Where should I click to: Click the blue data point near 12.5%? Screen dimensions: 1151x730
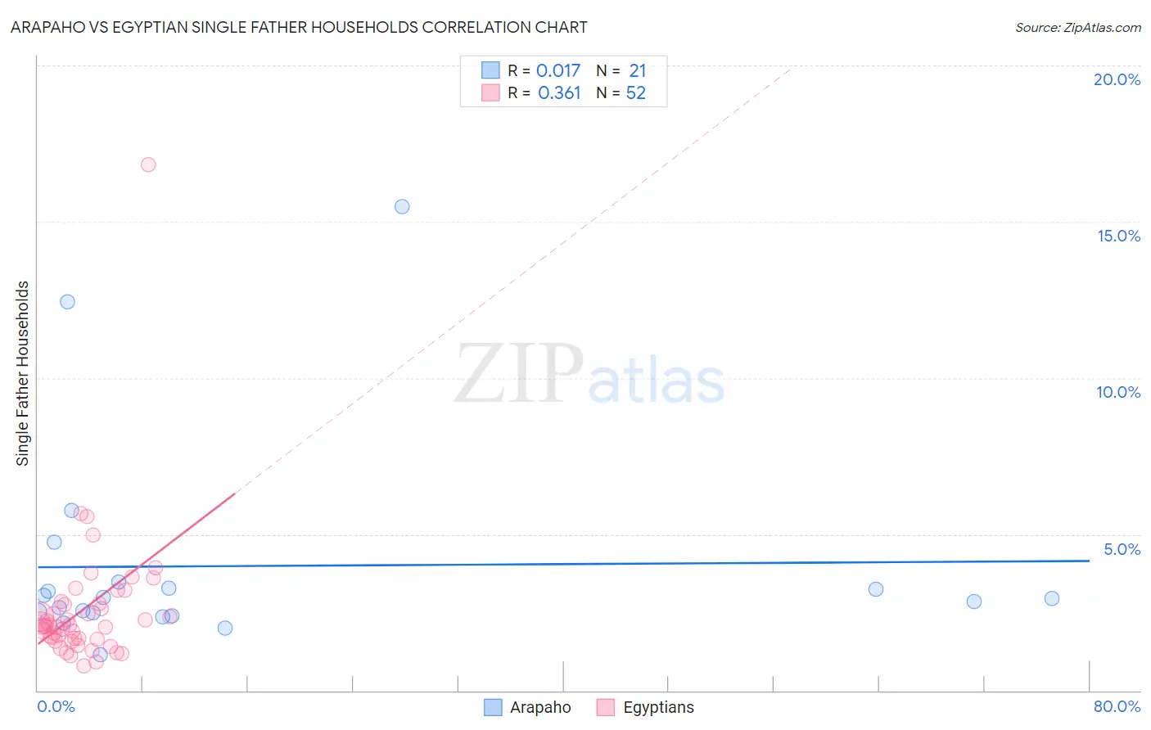coord(68,302)
